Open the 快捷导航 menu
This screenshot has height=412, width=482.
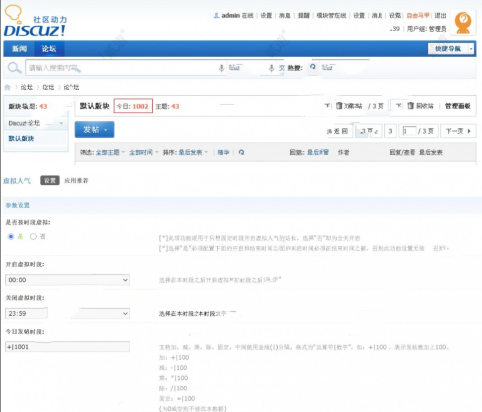(448, 49)
